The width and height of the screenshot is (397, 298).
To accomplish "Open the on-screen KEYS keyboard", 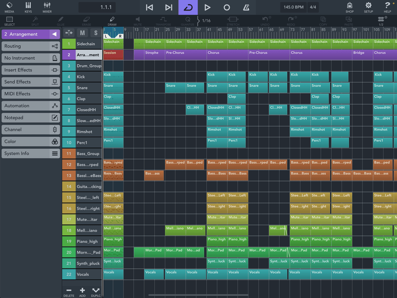I will [x=28, y=7].
